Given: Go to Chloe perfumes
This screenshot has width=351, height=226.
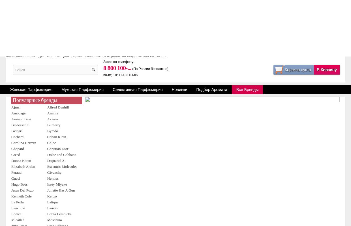Looking at the screenshot, I should (52, 143).
